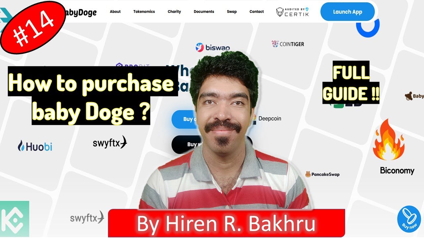Open the PancakeSwap exchange logo

322,174
